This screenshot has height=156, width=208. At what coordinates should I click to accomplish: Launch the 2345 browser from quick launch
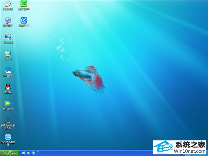[x=33, y=153]
